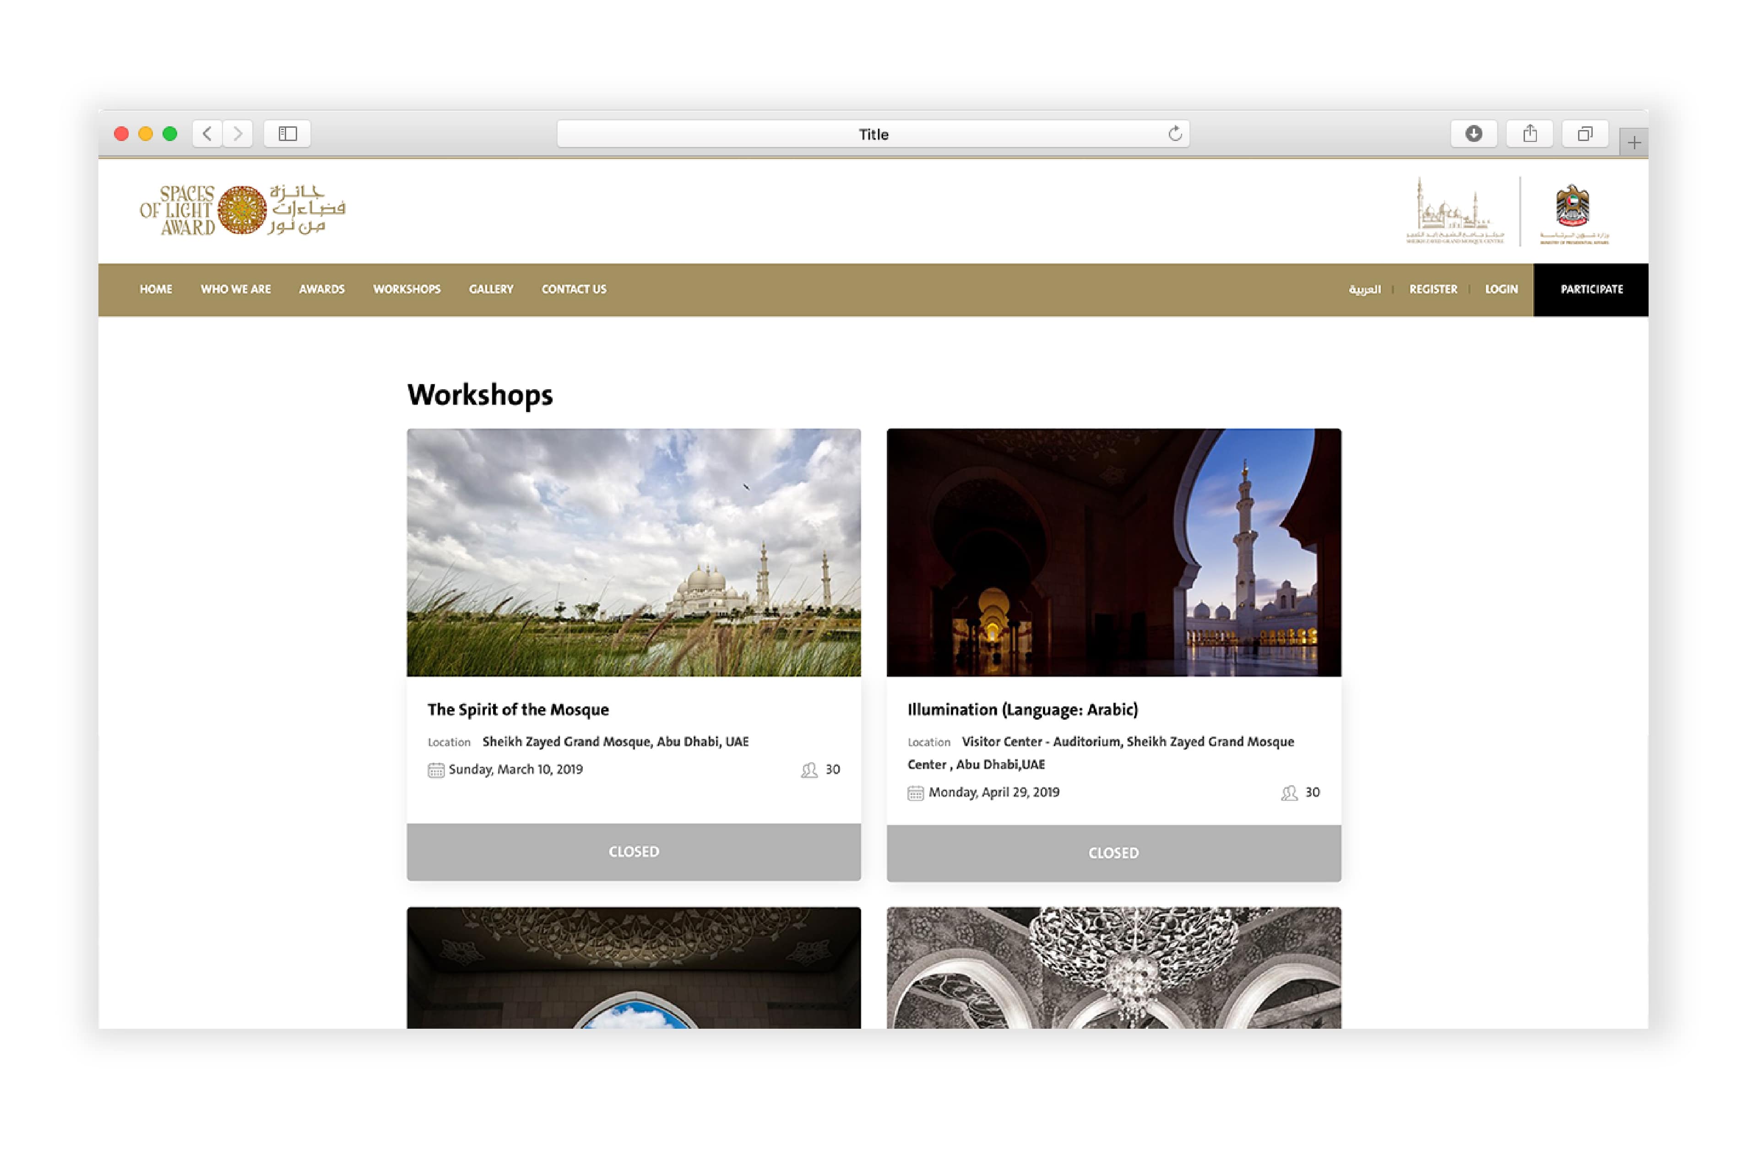The width and height of the screenshot is (1758, 1172).
Task: Click the Sunday, March 10, 2019 date
Action: coord(516,769)
